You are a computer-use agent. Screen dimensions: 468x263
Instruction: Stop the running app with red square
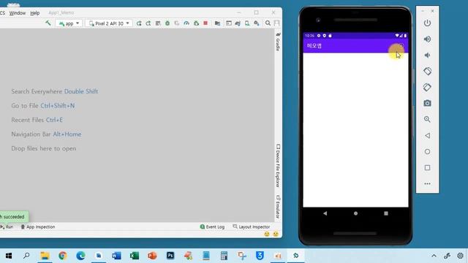tap(205, 23)
